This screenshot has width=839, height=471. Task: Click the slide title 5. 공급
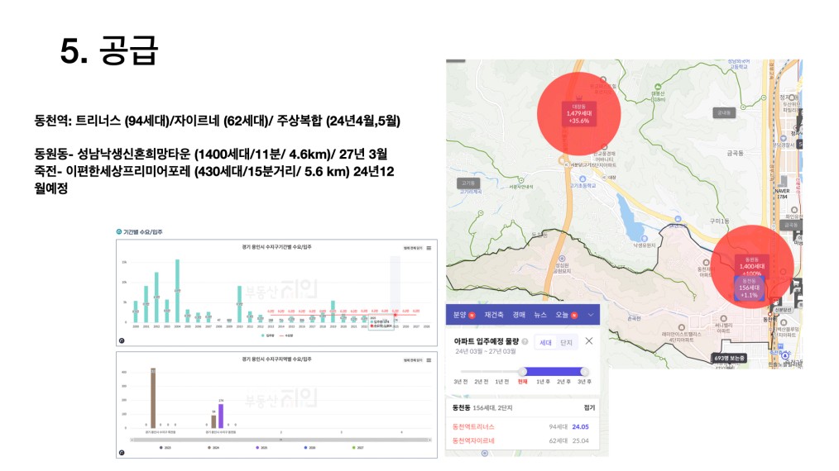(109, 50)
